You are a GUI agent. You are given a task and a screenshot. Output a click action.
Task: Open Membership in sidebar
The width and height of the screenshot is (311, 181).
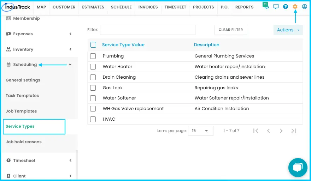pos(27,18)
